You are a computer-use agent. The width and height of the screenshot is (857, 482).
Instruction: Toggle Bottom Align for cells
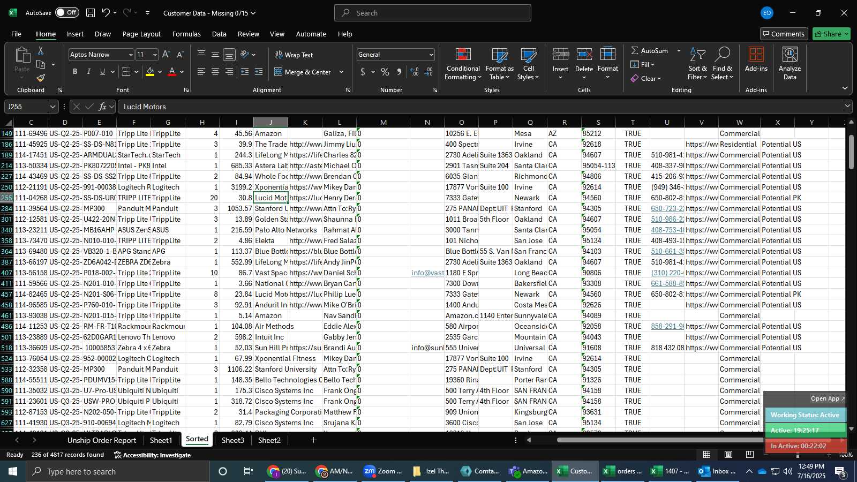229,55
